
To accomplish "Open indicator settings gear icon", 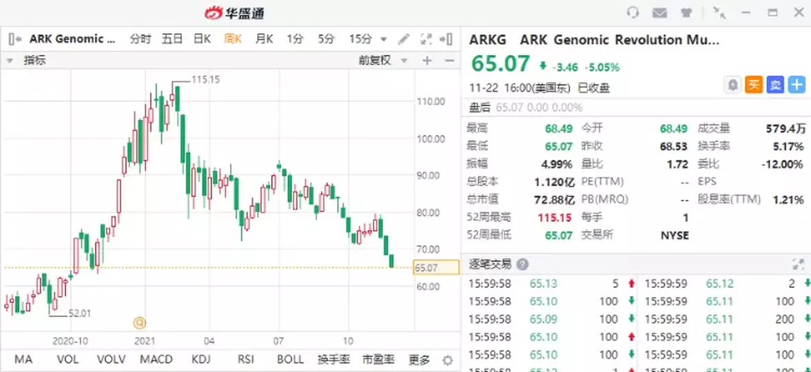I will (x=448, y=360).
